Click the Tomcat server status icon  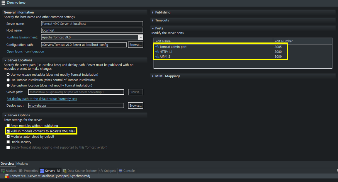pos(7,176)
